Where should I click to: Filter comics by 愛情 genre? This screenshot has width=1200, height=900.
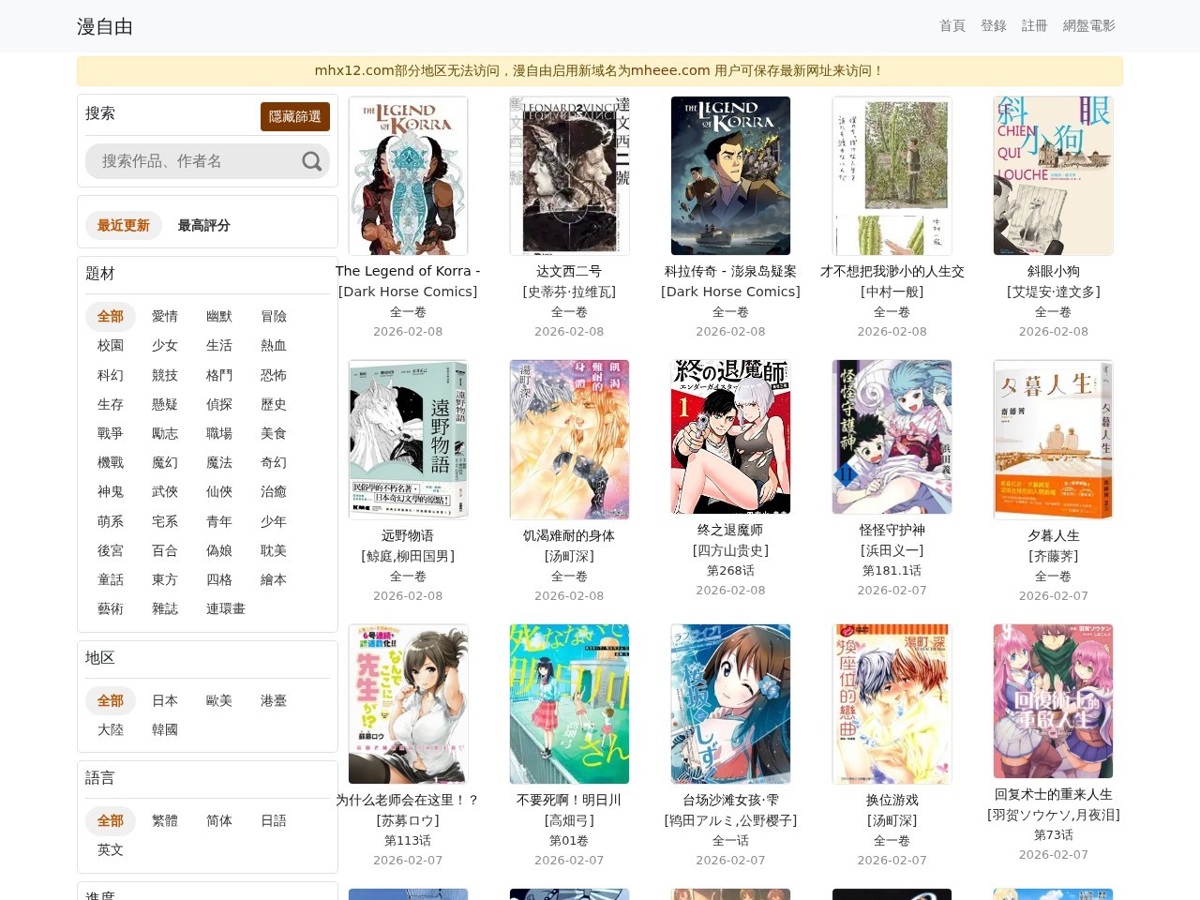pyautogui.click(x=165, y=316)
